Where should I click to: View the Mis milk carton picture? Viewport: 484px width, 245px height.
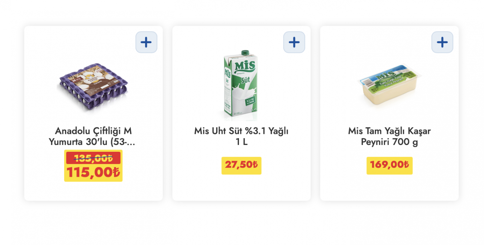240,86
